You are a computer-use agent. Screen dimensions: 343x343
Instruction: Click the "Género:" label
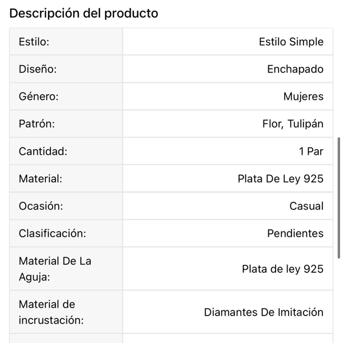39,97
